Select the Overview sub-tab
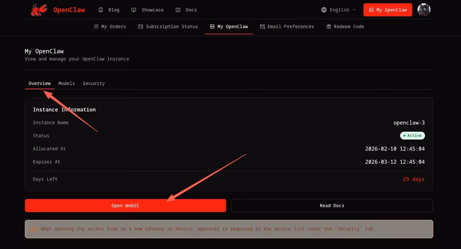Viewport: 461px width, 249px height. pos(40,83)
